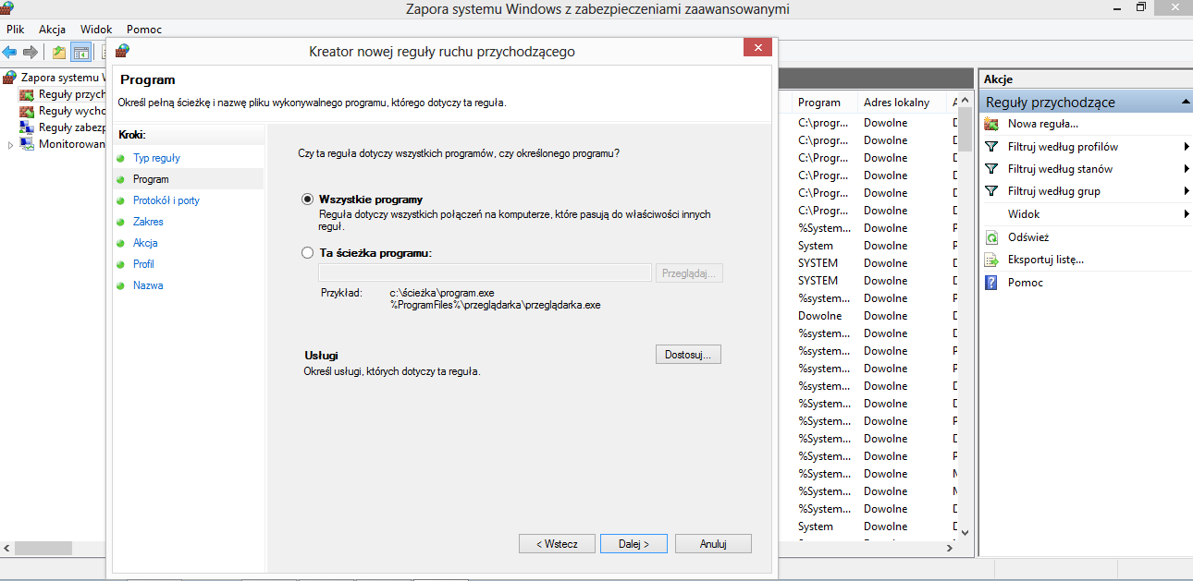This screenshot has width=1193, height=581.
Task: Click the Dostosuj button for services
Action: tap(688, 355)
